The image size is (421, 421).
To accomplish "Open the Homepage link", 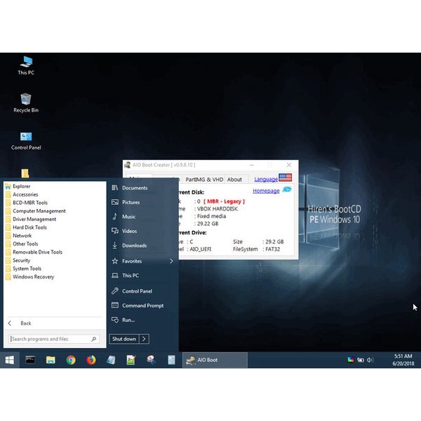I will (x=266, y=191).
